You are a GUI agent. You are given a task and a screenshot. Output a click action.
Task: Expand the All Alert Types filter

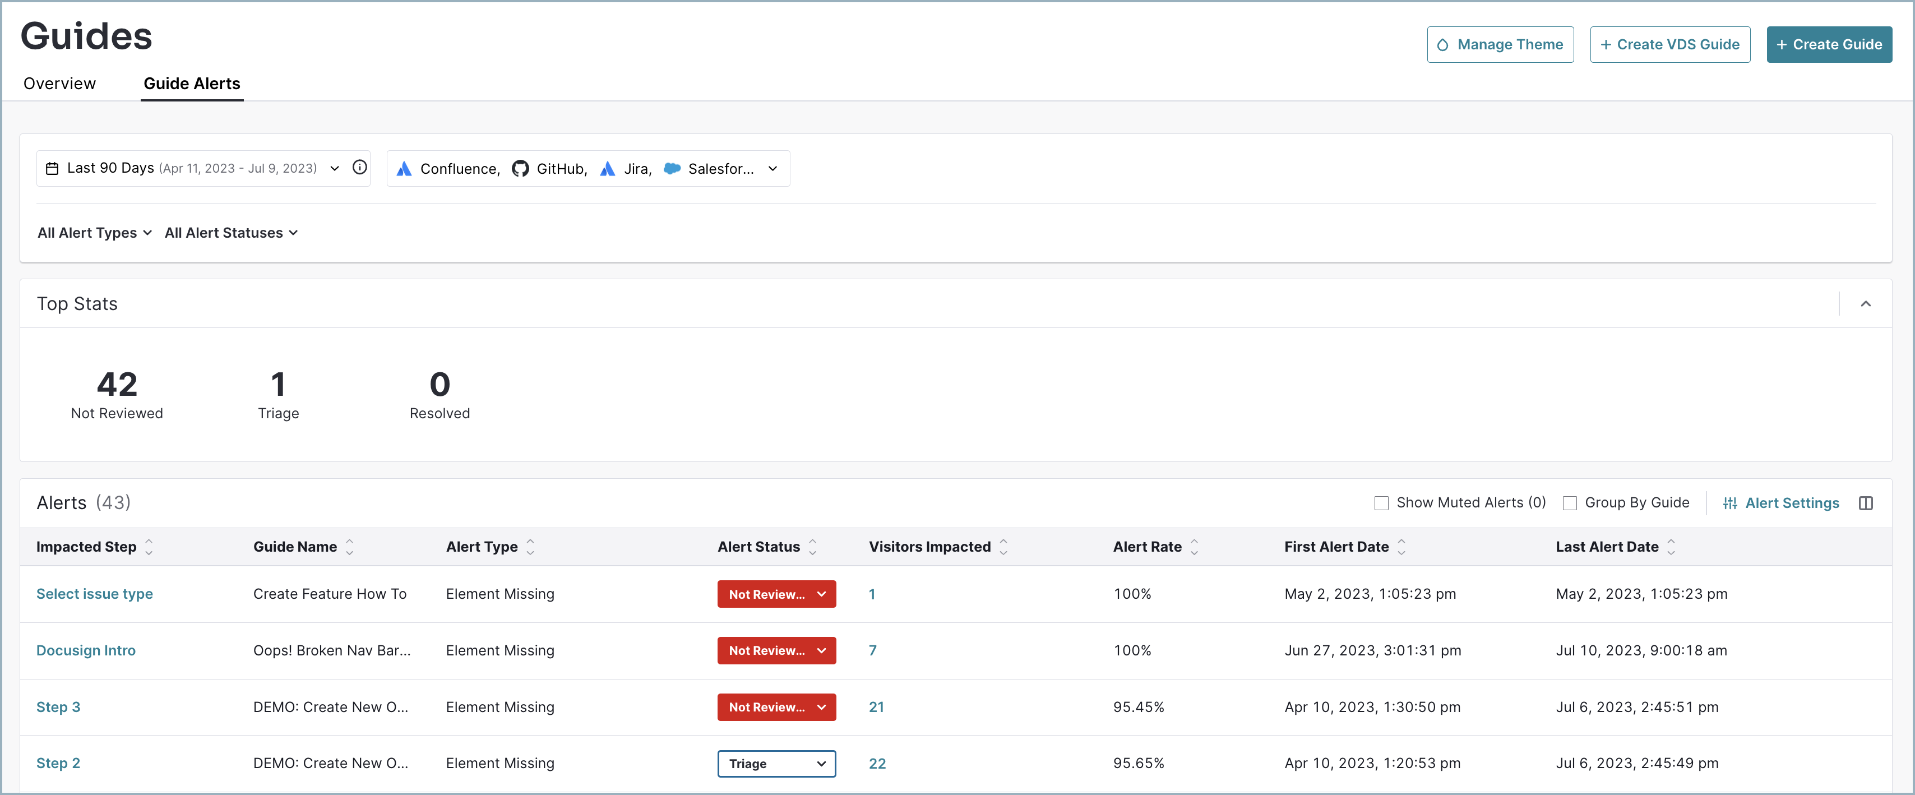click(94, 233)
